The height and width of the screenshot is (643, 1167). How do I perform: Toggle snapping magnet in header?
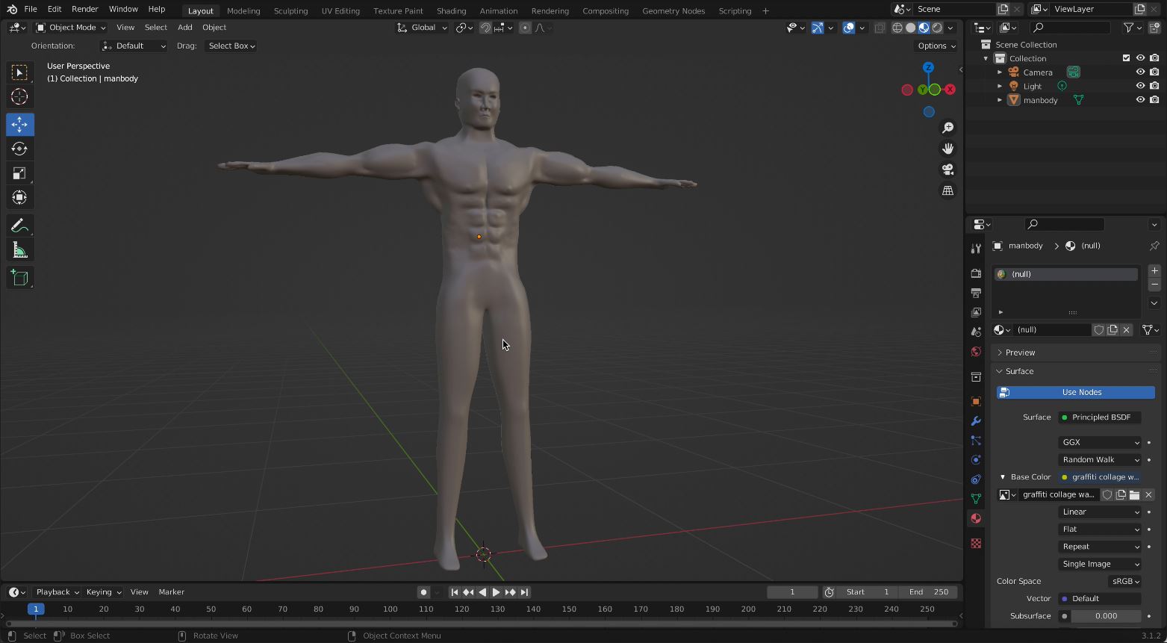[x=485, y=28]
